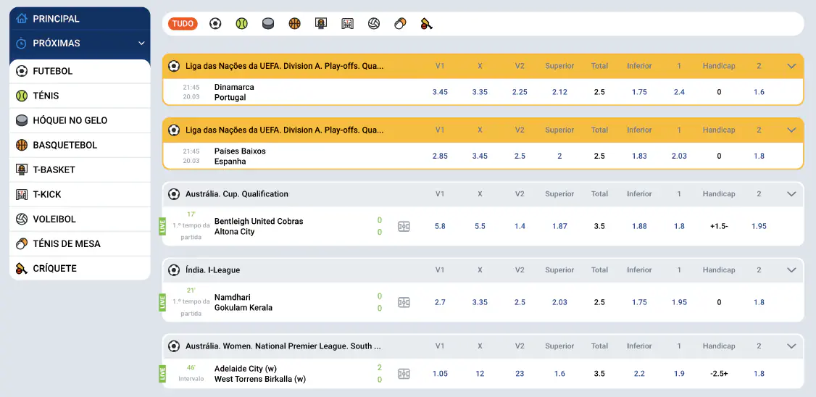Image resolution: width=816 pixels, height=397 pixels.
Task: Activate the TUDO filter pill
Action: (183, 24)
